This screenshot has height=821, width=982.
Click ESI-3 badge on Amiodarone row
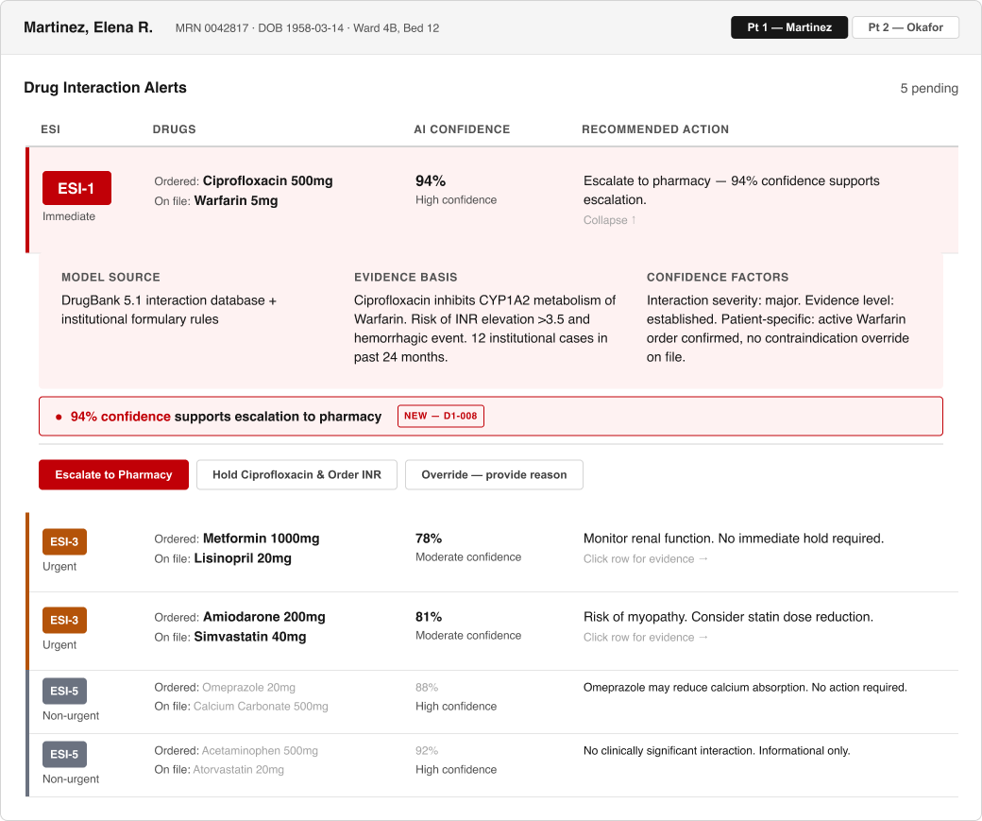pyautogui.click(x=64, y=620)
